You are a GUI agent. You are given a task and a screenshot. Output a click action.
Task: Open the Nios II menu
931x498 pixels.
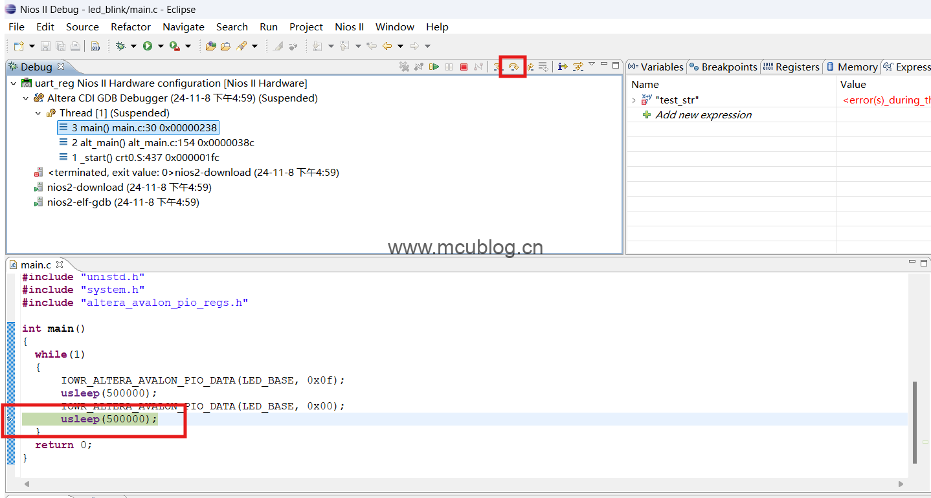pyautogui.click(x=350, y=27)
